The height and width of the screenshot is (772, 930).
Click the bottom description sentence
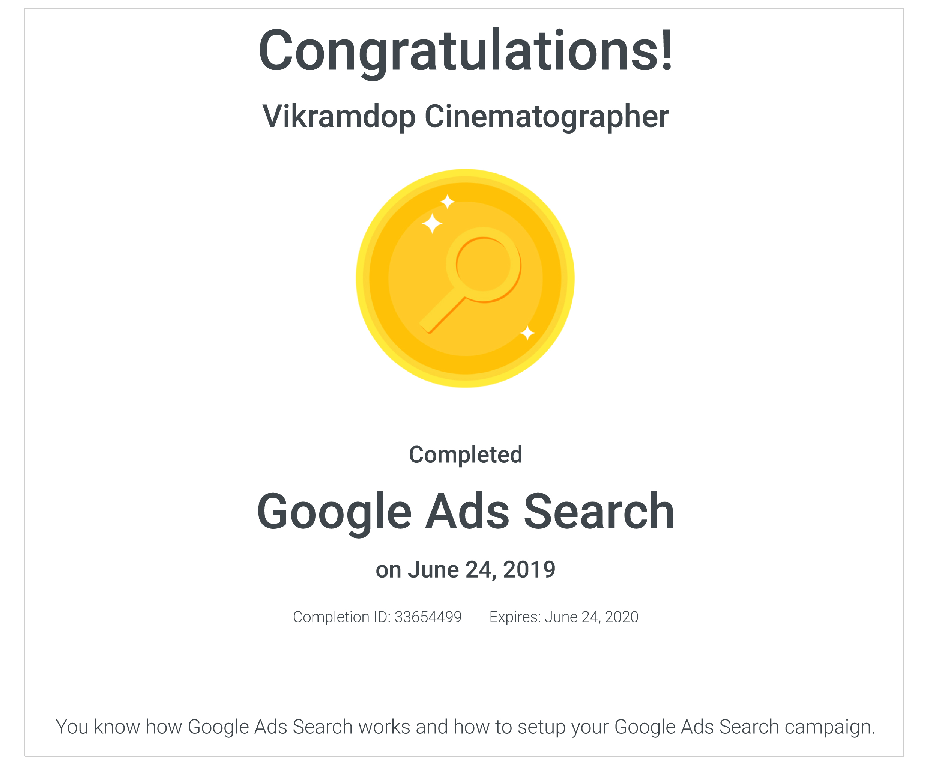pyautogui.click(x=466, y=727)
